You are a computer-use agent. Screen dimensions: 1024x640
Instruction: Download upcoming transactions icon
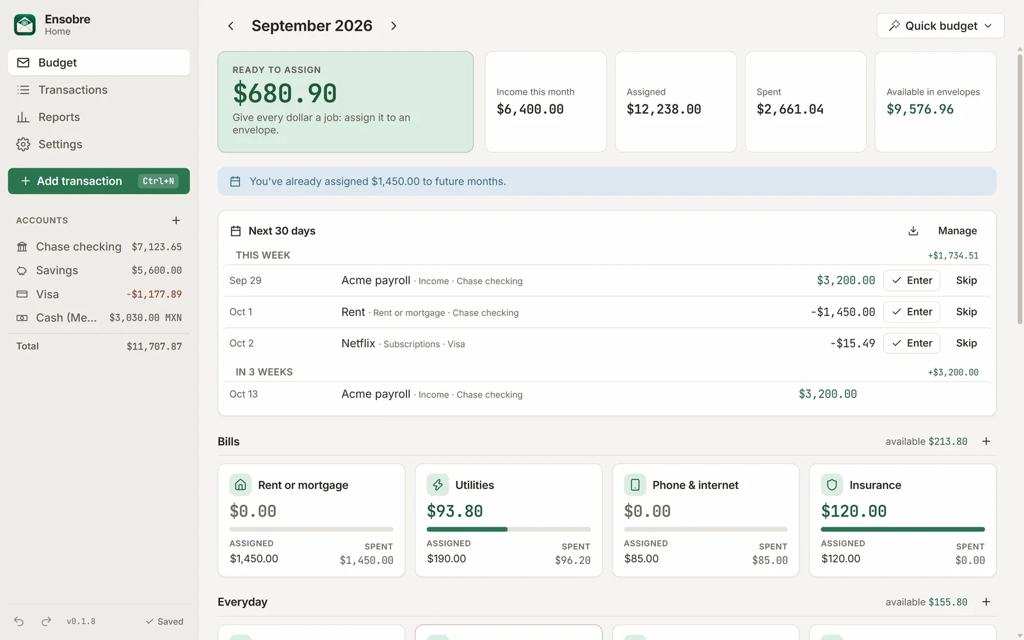point(913,231)
